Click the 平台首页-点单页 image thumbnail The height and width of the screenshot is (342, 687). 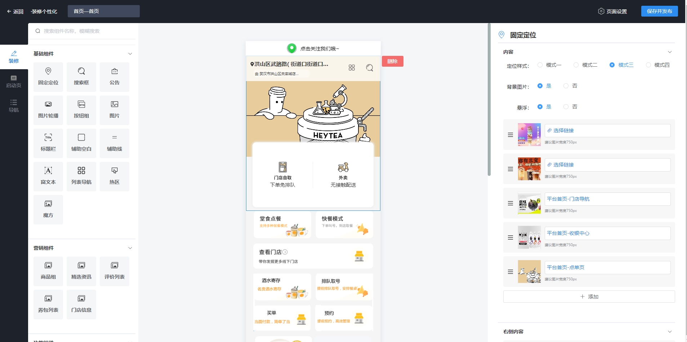pos(529,271)
